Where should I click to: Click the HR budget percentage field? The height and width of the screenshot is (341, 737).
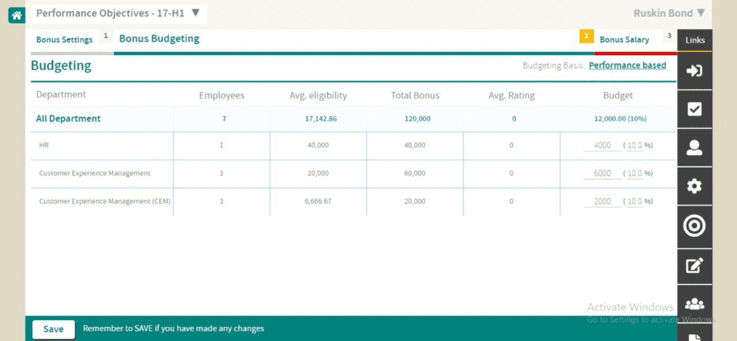pos(635,145)
